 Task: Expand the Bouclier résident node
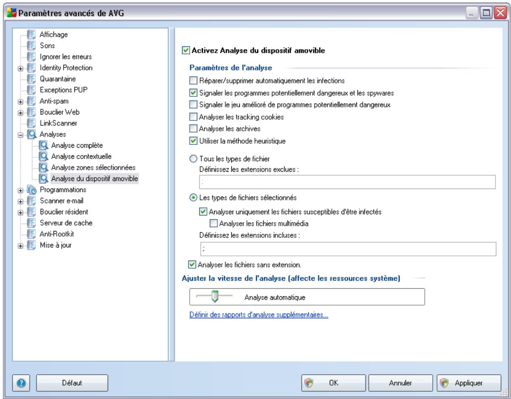(20, 213)
